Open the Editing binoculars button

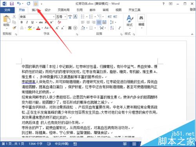click(x=141, y=21)
